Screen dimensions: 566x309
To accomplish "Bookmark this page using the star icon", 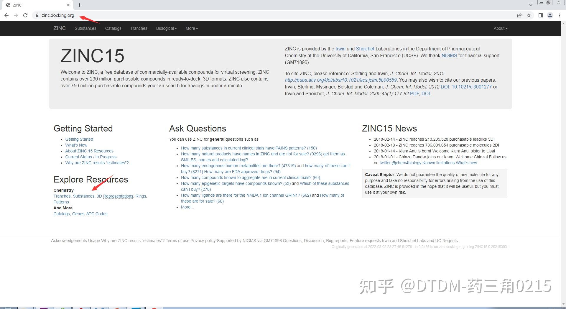I will (529, 15).
